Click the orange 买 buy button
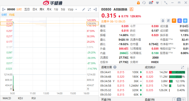 [174, 21]
